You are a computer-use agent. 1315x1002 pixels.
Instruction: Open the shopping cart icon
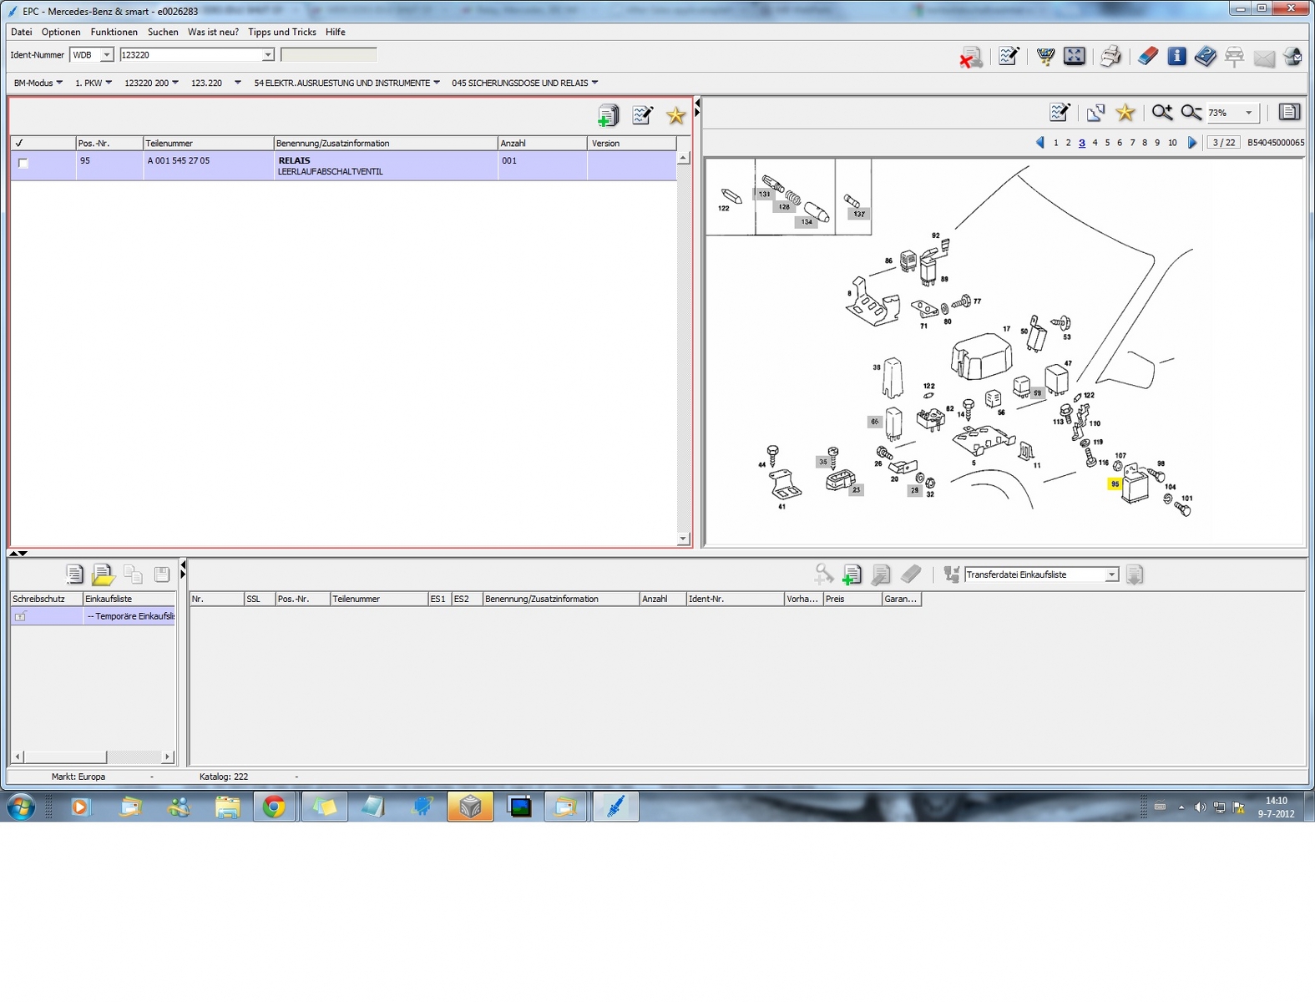point(1045,57)
